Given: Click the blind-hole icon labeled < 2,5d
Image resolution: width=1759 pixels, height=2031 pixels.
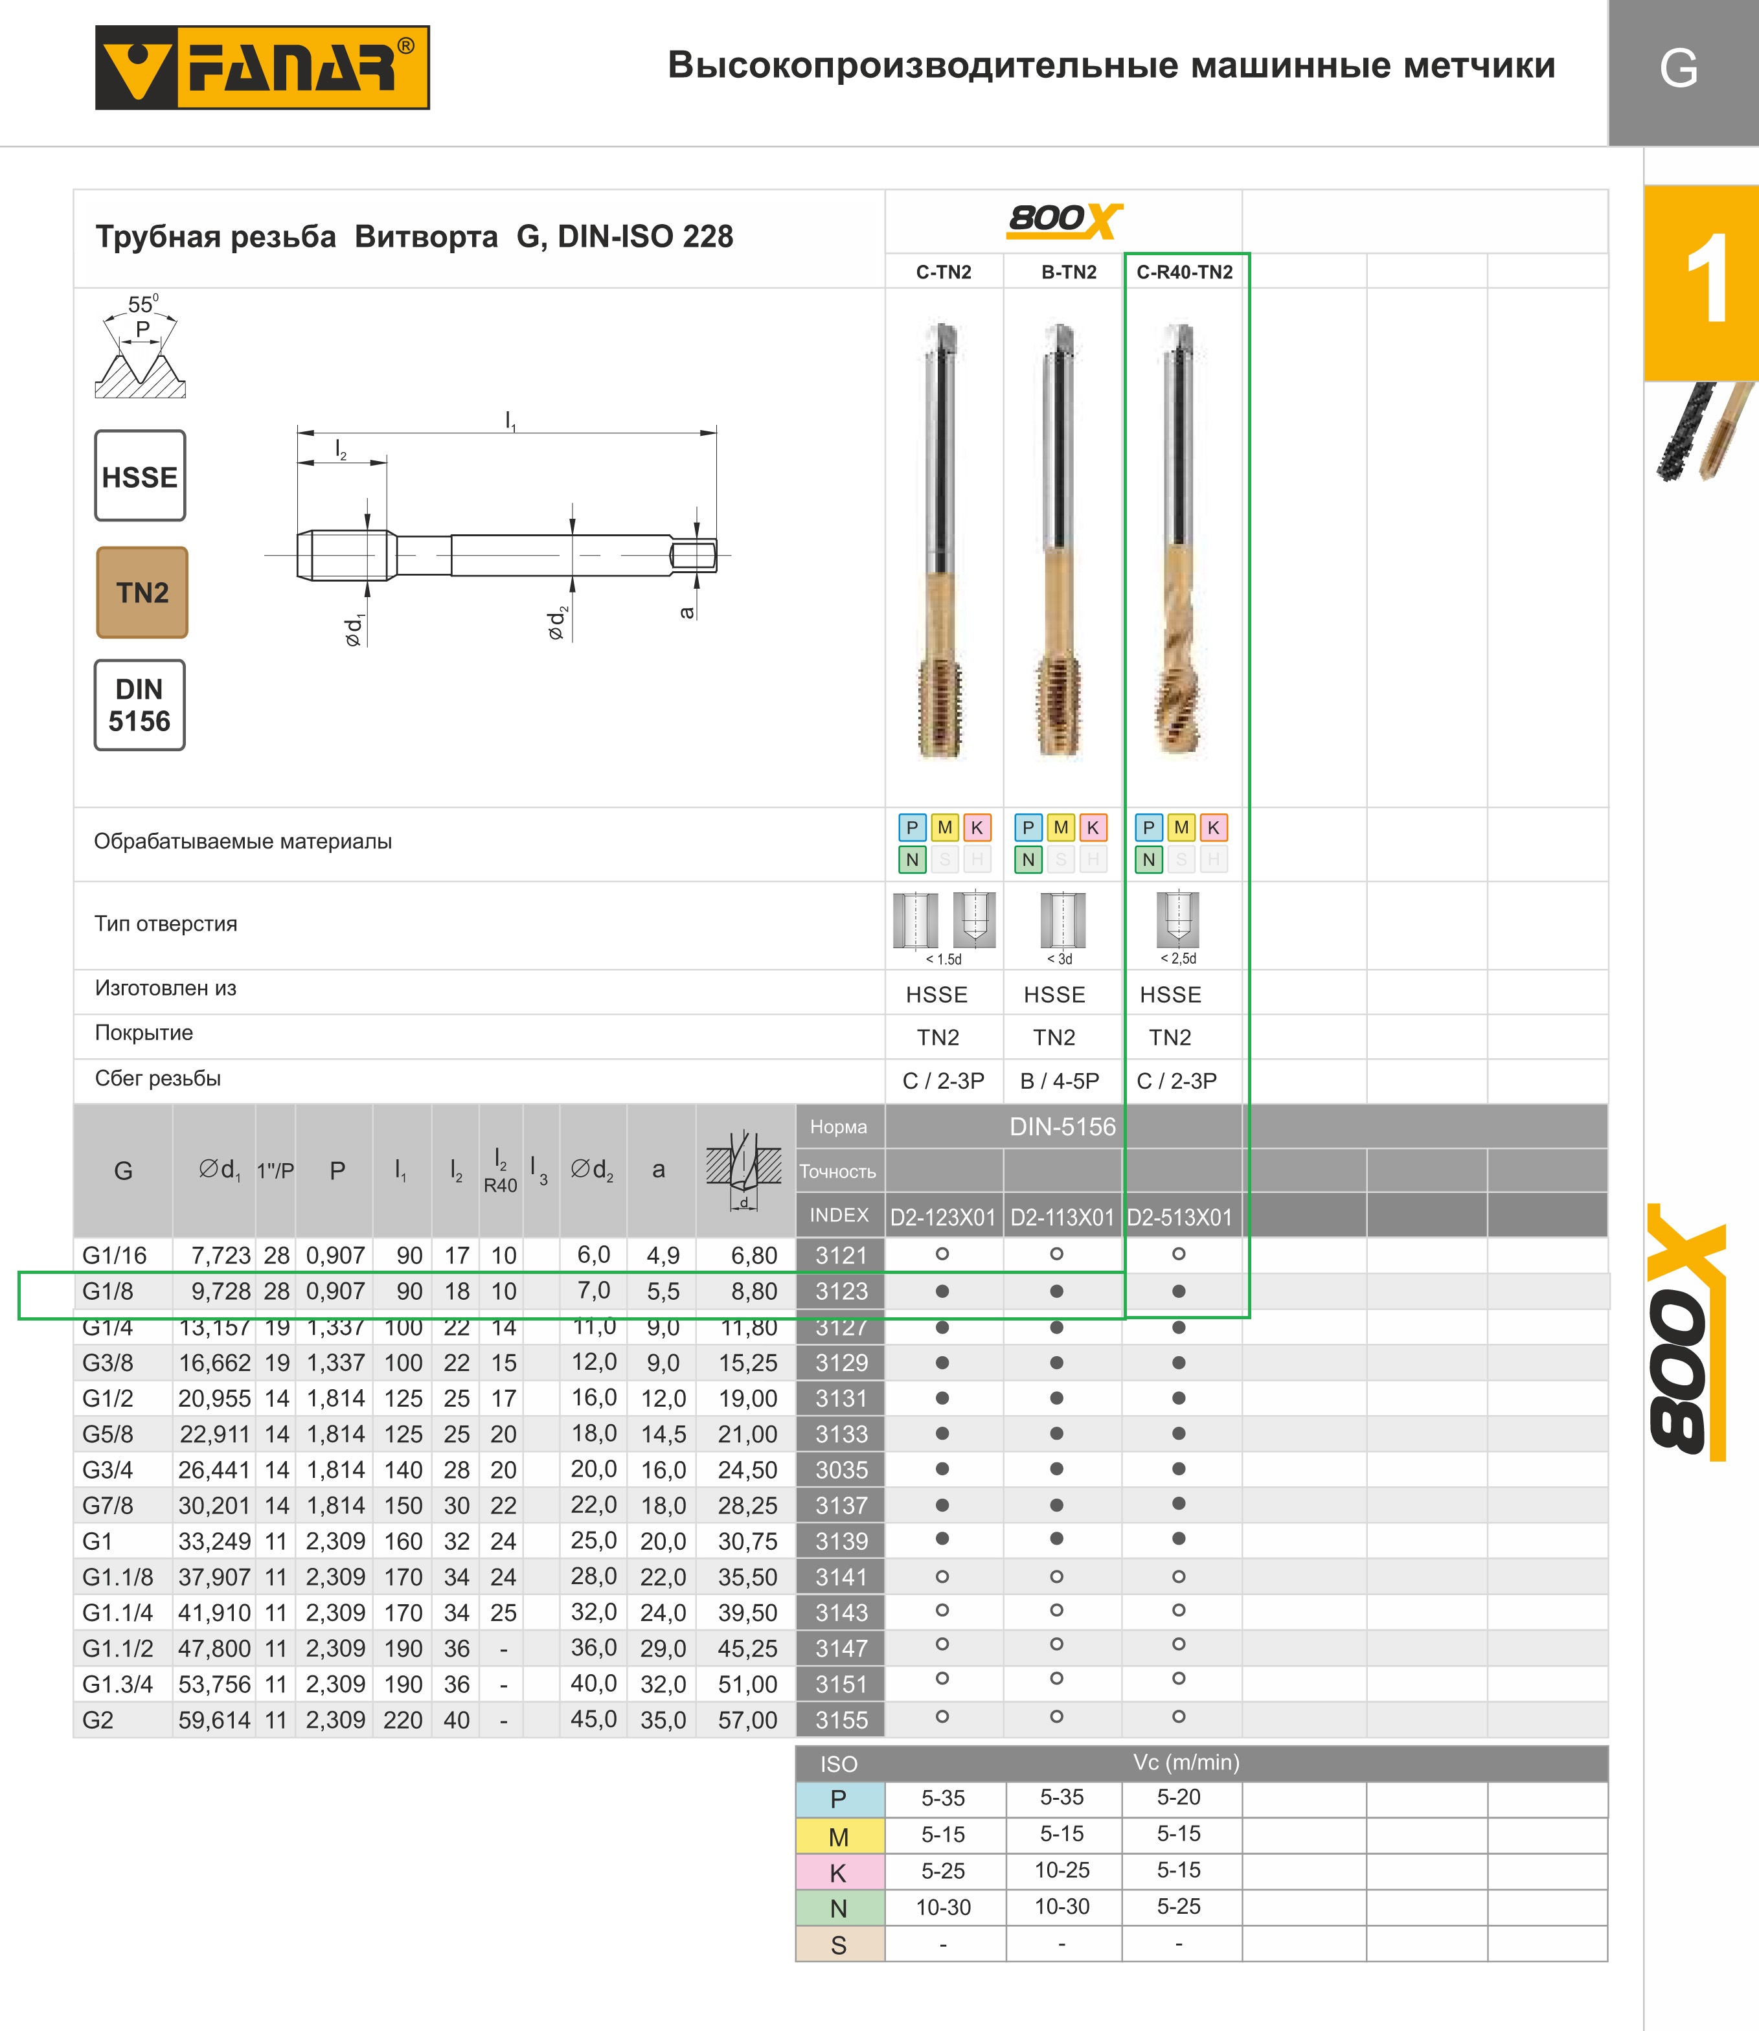Looking at the screenshot, I should point(1178,919).
